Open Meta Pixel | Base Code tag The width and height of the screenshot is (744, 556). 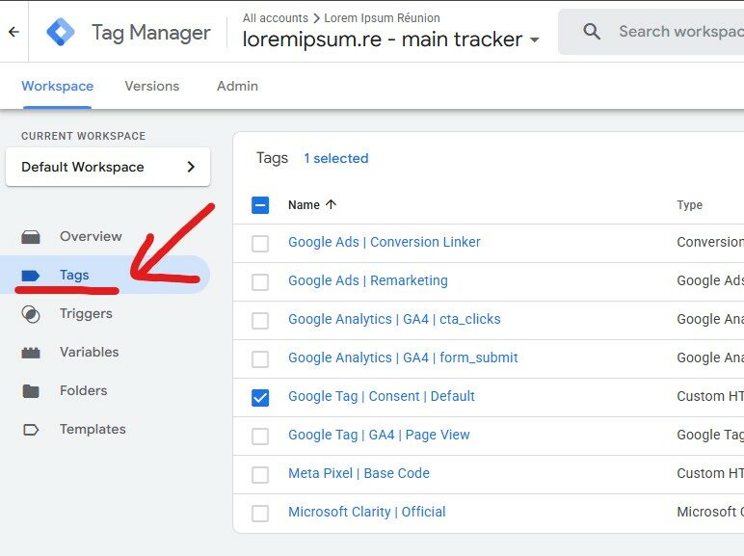click(359, 473)
